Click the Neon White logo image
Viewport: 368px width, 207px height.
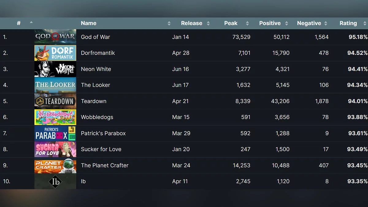[x=55, y=69]
